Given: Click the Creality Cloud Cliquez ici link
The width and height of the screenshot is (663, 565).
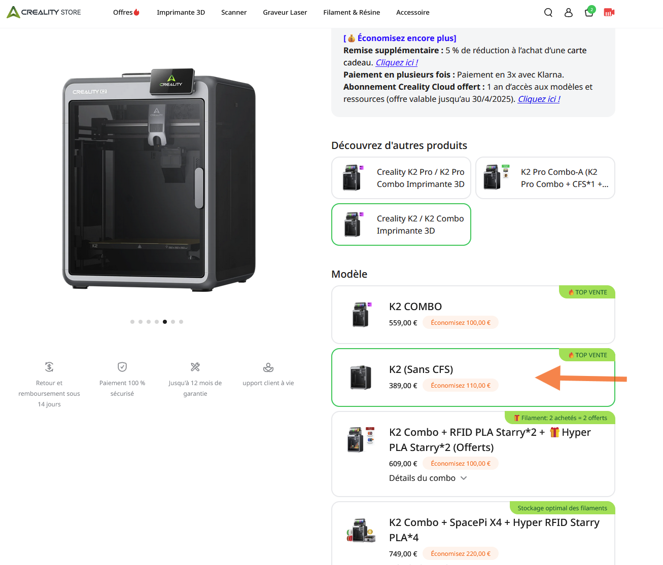Looking at the screenshot, I should [539, 99].
